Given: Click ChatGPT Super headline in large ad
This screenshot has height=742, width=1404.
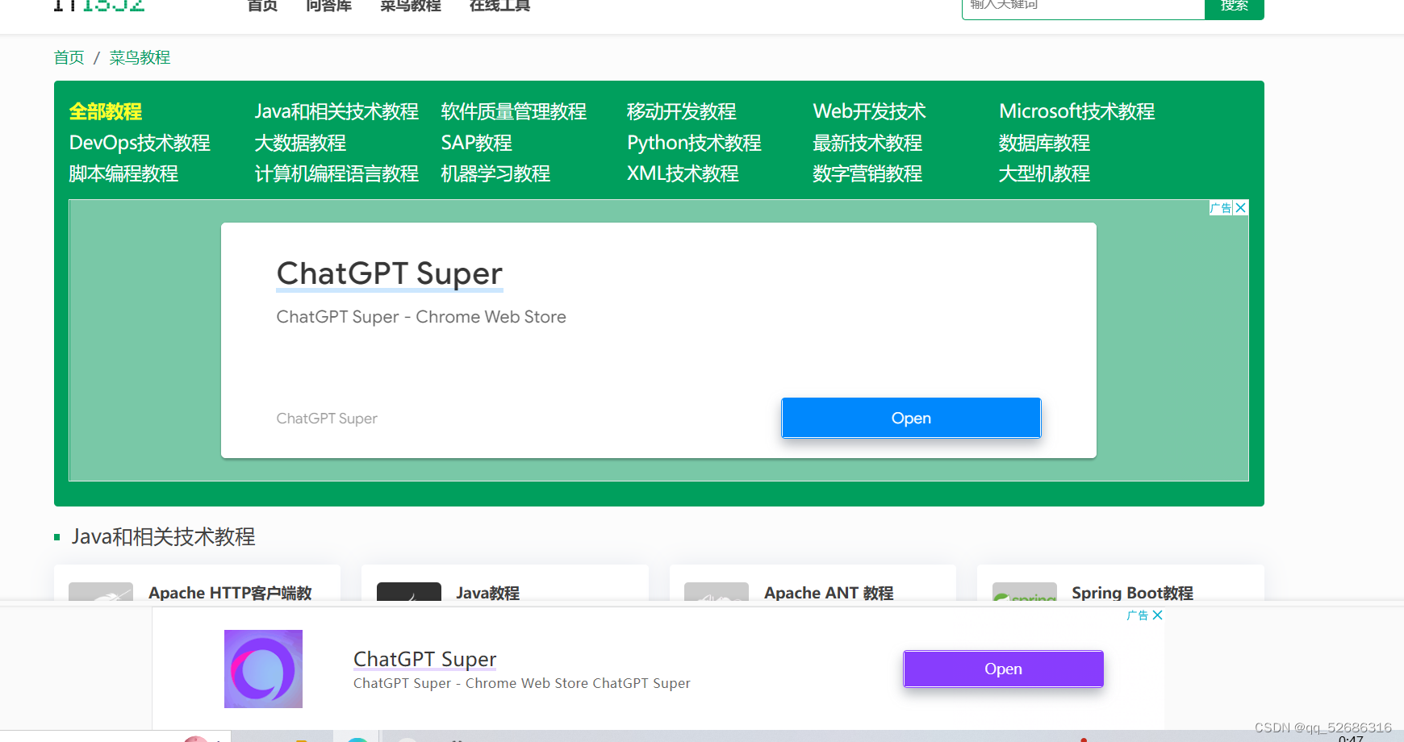Looking at the screenshot, I should click(389, 273).
